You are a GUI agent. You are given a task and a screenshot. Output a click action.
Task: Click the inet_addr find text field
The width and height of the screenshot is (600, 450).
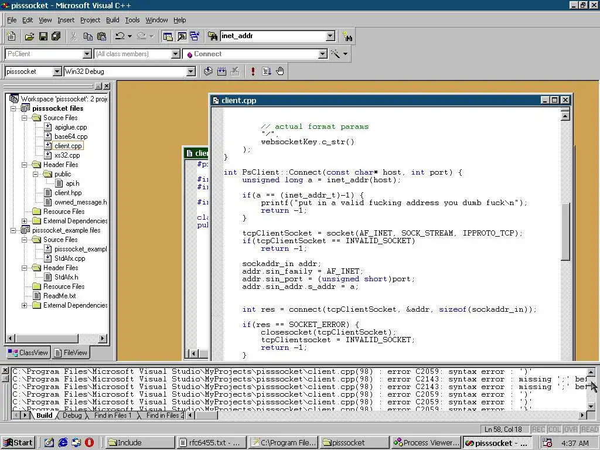click(x=273, y=36)
